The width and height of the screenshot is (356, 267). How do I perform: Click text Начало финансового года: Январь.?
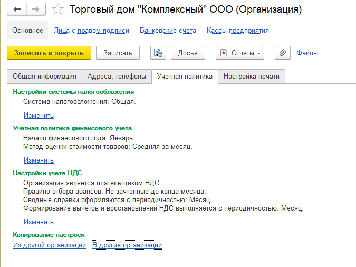point(79,138)
